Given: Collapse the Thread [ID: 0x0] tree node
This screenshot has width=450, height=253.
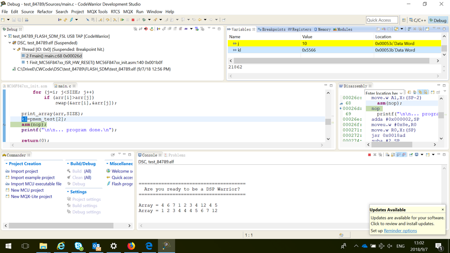Looking at the screenshot, I should pos(14,50).
